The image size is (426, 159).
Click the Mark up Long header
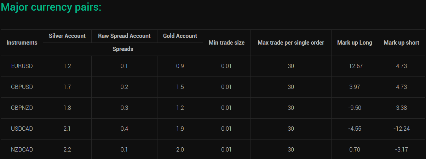tap(355, 42)
